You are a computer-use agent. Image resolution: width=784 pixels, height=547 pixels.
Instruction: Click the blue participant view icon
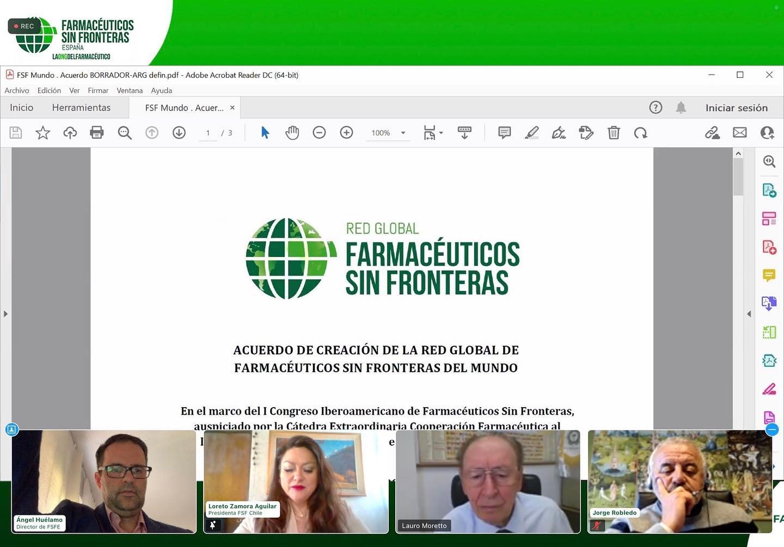coord(11,429)
